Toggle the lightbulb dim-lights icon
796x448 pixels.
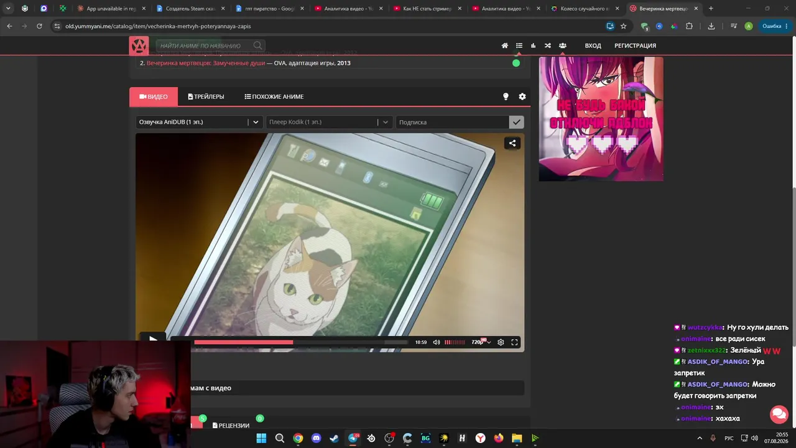(x=506, y=96)
